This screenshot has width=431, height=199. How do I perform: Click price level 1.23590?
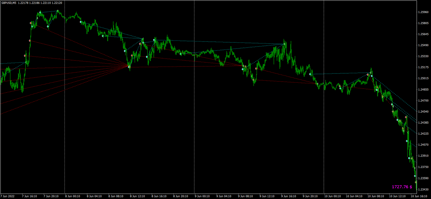[423, 178]
